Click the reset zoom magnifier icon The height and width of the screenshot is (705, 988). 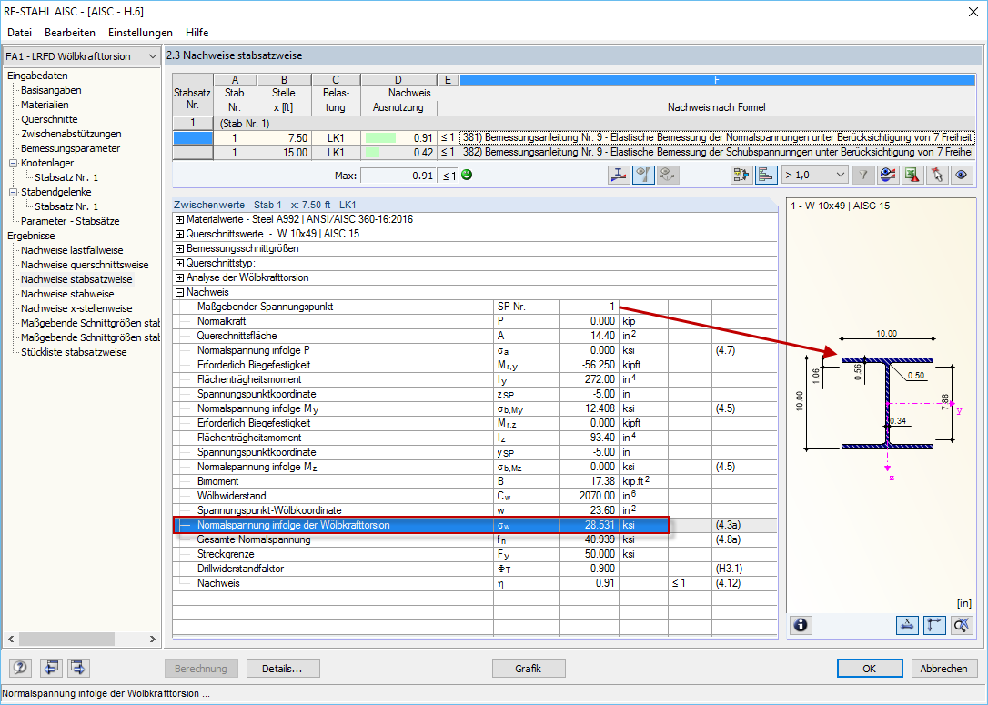click(x=962, y=625)
